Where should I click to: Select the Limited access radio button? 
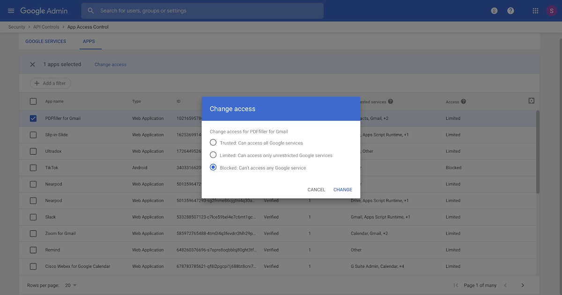pyautogui.click(x=213, y=155)
